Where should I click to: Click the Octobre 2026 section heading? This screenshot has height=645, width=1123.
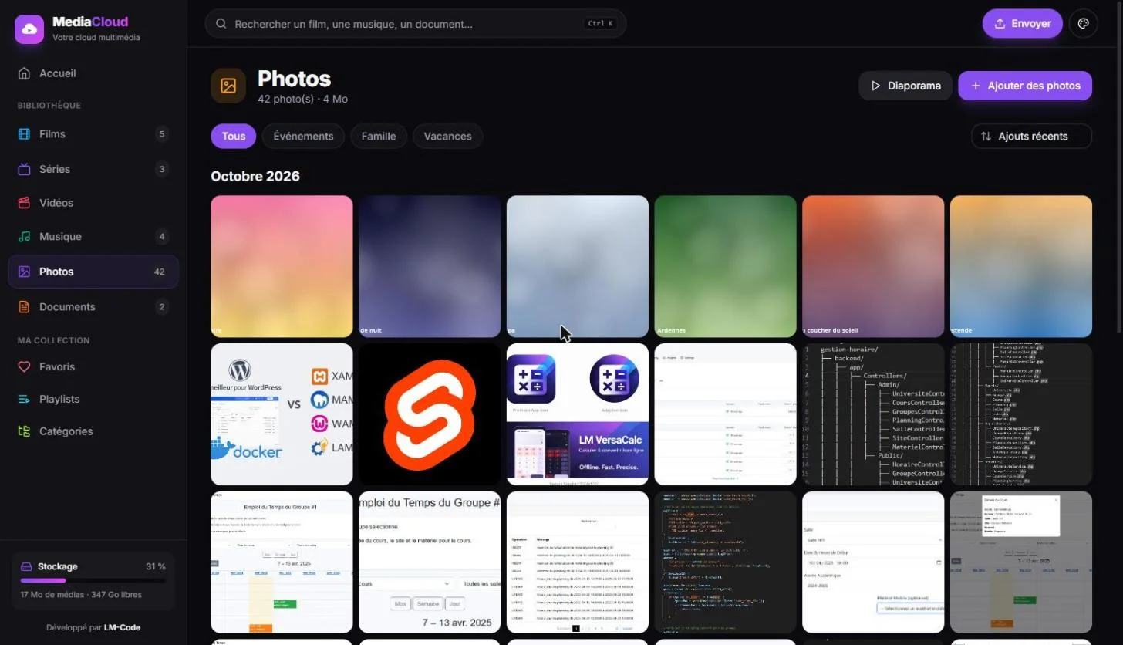255,177
